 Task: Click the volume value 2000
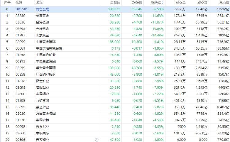(182, 127)
